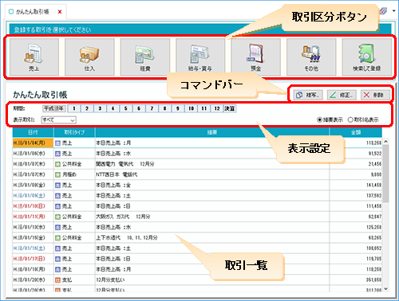Select month 2 in the period bar
This screenshot has height=301, width=399.
87,108
